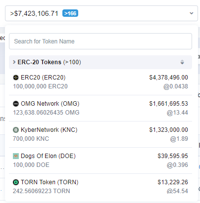Click the sort arrows icon in ERC-20 header
Screen dimensions: 200x203
click(x=182, y=62)
